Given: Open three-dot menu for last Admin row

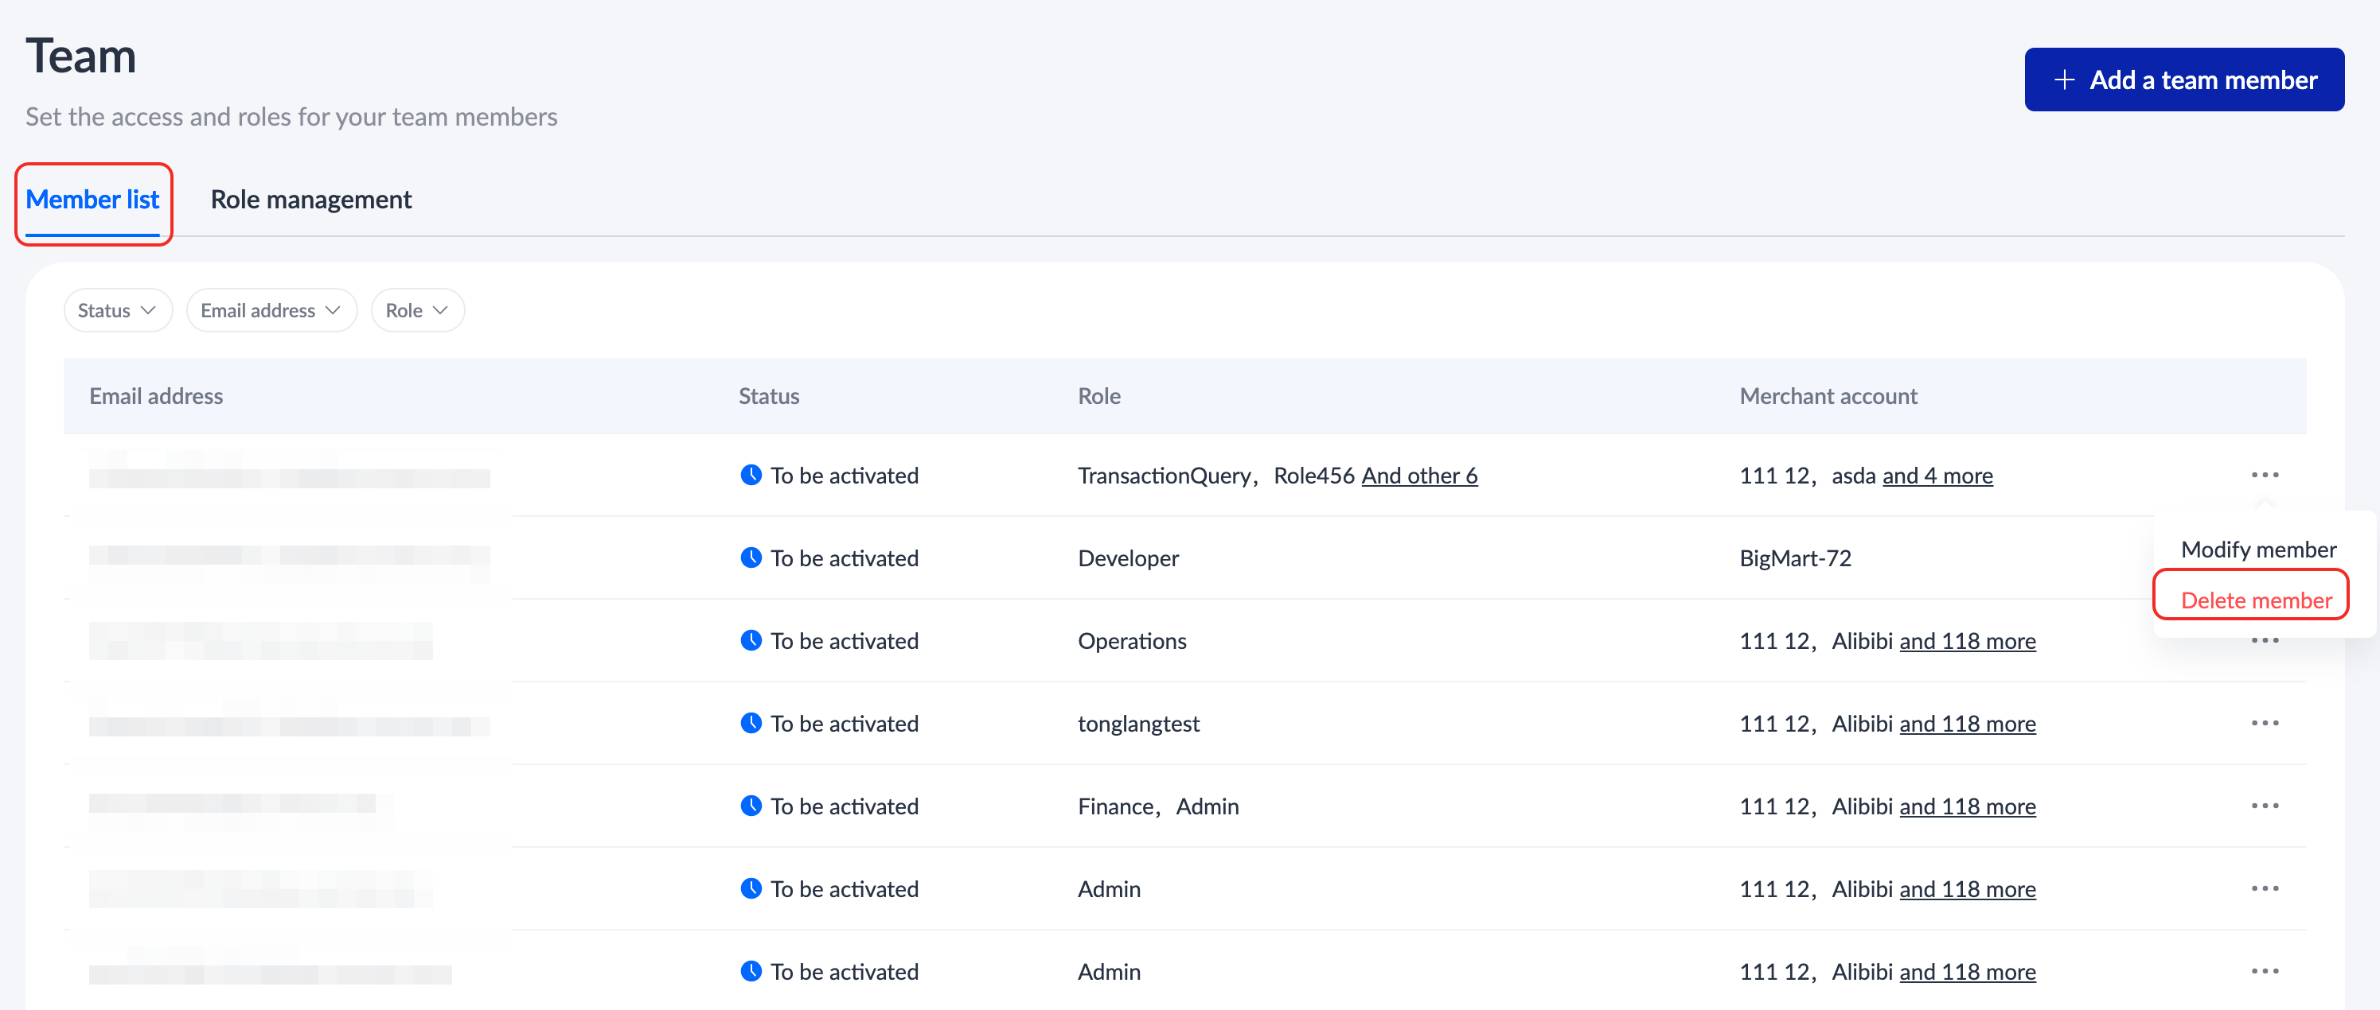Looking at the screenshot, I should click(x=2264, y=971).
